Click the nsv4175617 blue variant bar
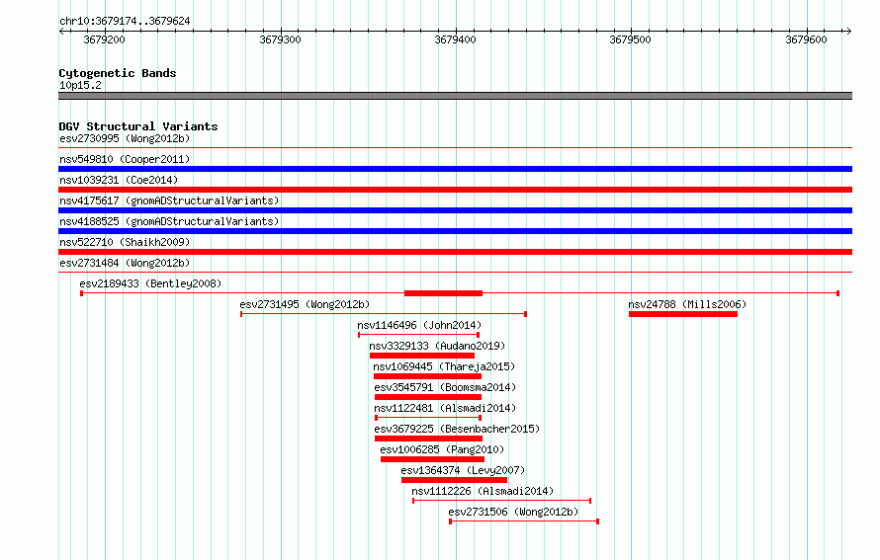This screenshot has width=880, height=560. click(x=455, y=210)
